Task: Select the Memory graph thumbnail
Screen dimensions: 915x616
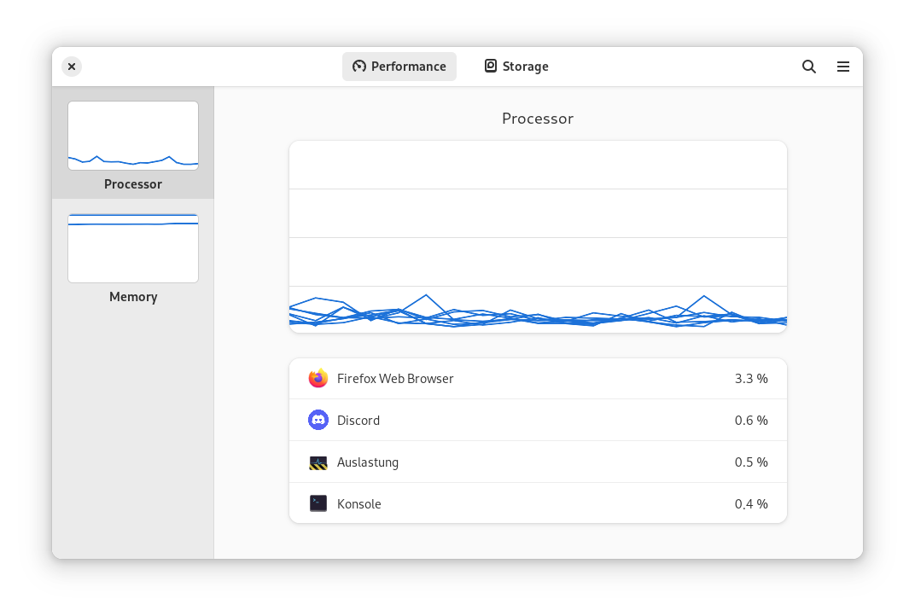Action: 133,248
